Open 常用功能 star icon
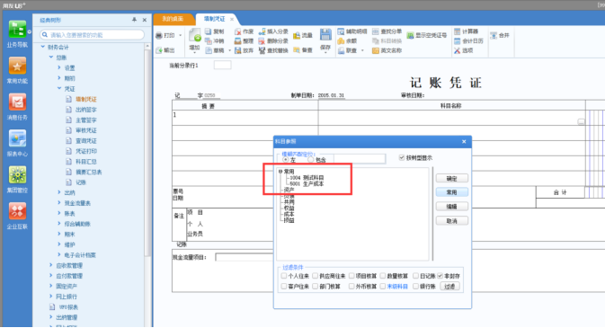This screenshot has width=605, height=328. click(17, 66)
